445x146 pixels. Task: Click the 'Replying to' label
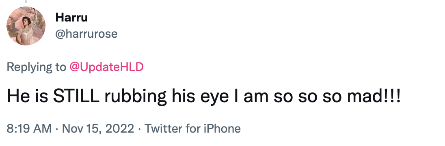pyautogui.click(x=36, y=67)
